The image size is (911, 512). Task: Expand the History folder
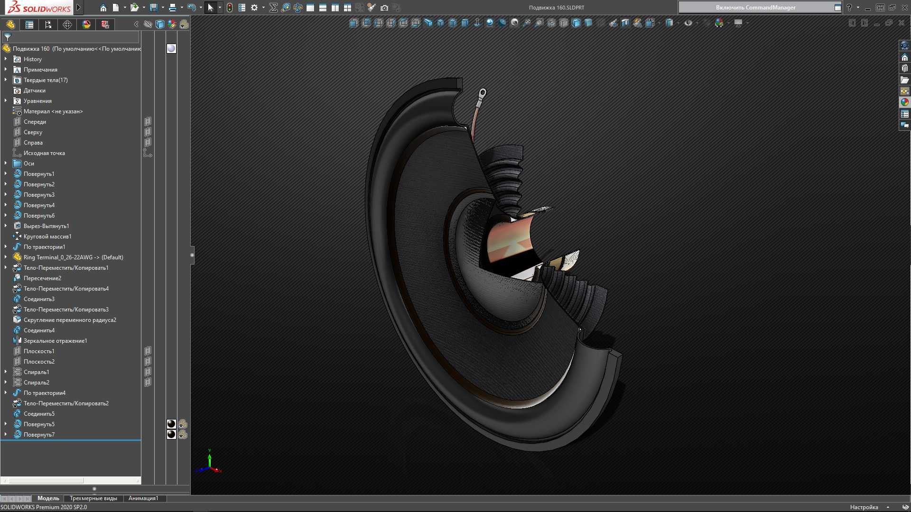6,59
